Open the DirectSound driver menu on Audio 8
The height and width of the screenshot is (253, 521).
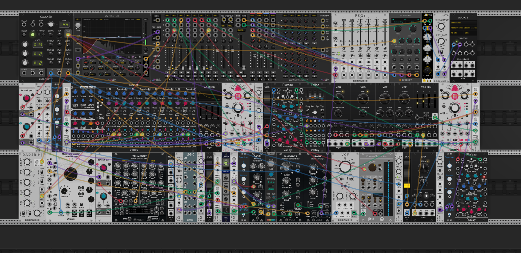tap(463, 23)
